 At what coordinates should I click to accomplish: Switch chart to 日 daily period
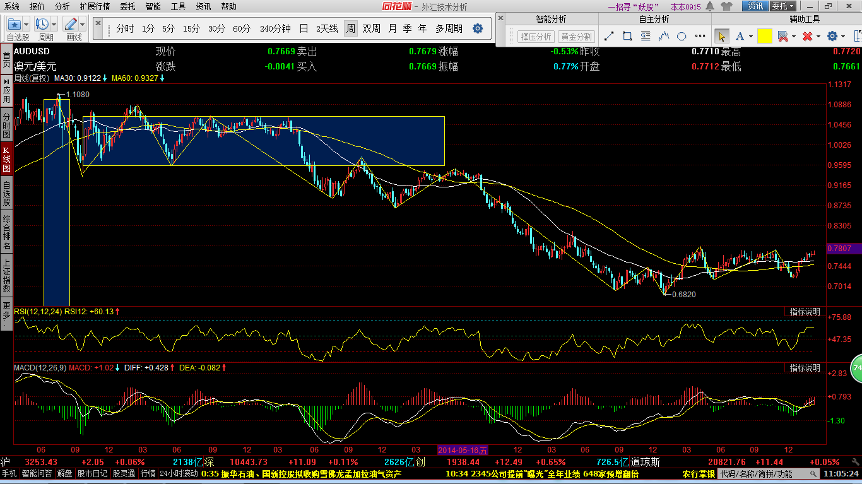[x=304, y=28]
